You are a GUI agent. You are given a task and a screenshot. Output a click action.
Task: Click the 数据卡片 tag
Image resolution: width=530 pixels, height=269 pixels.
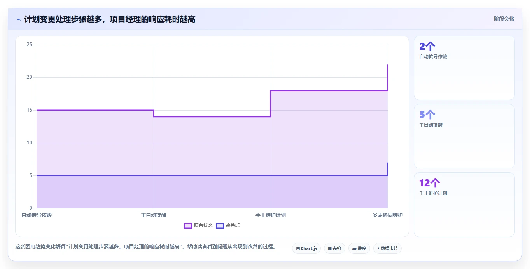coord(387,248)
